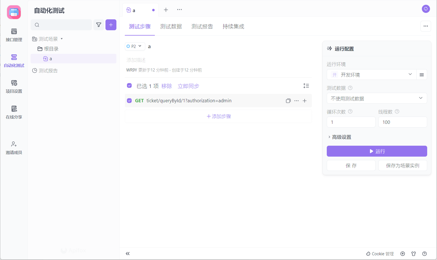Expand 高级设置 section
Image resolution: width=437 pixels, height=260 pixels.
(x=339, y=137)
